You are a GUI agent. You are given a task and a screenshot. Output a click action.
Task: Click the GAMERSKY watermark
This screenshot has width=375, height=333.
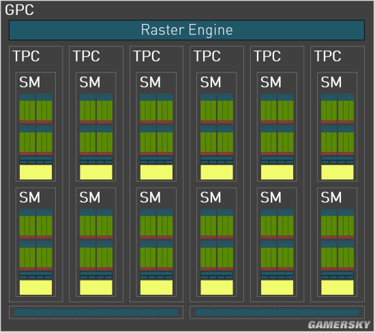(x=339, y=325)
